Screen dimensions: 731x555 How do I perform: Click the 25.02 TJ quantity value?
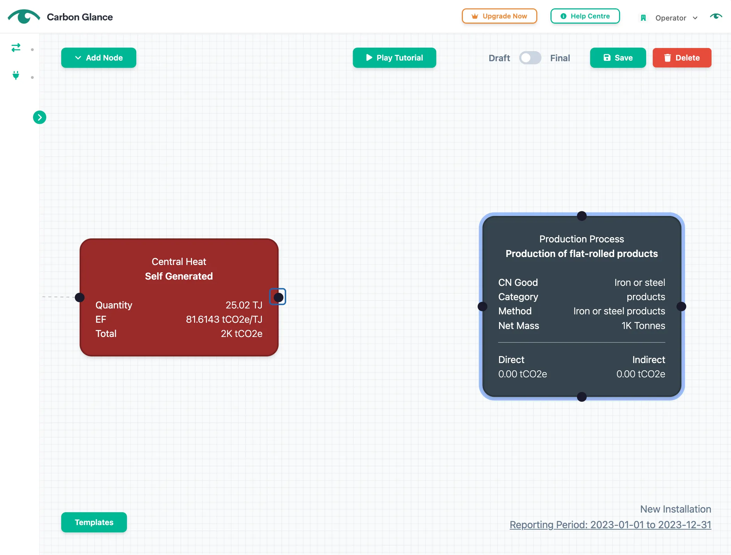[x=244, y=305]
